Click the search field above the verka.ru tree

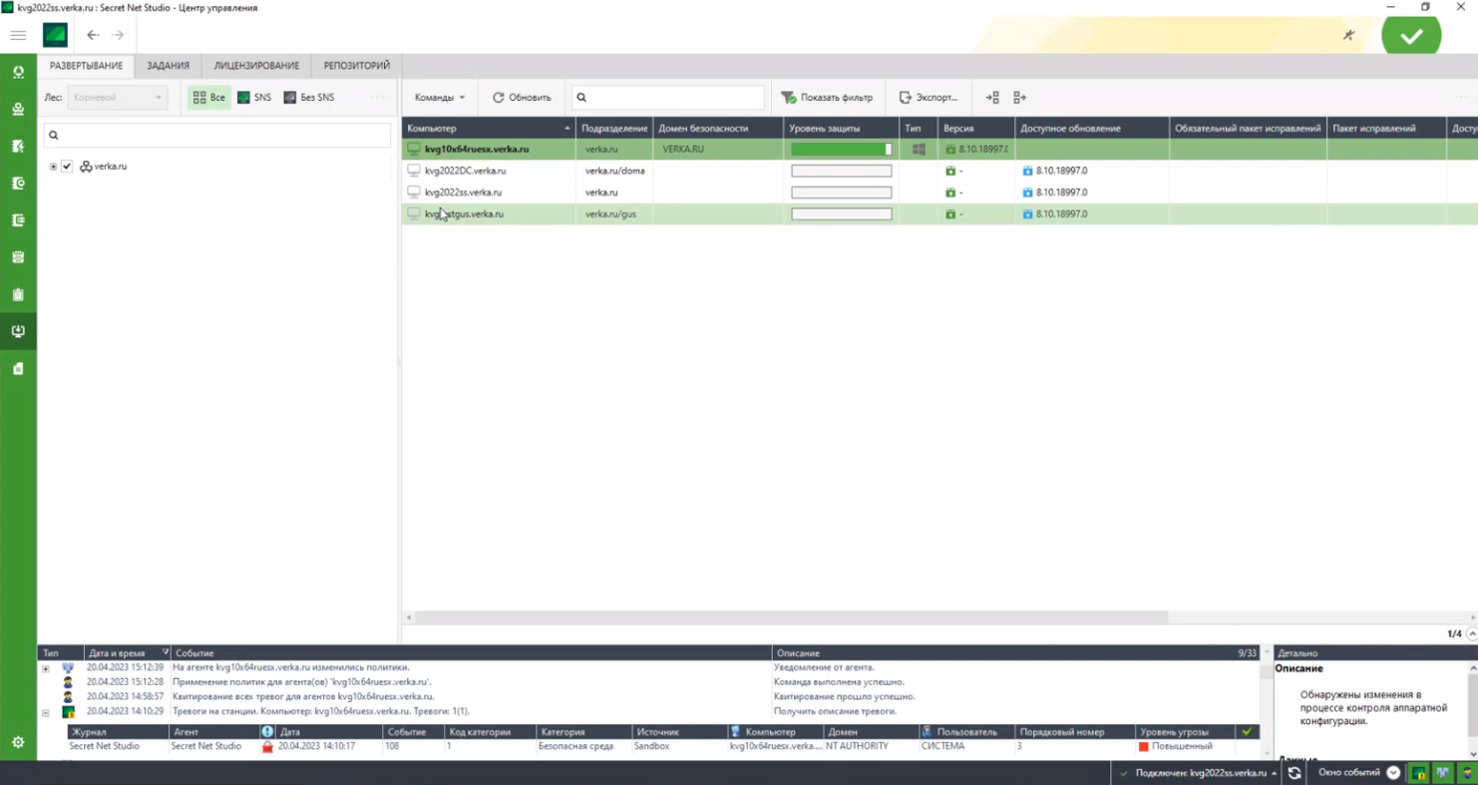[217, 136]
